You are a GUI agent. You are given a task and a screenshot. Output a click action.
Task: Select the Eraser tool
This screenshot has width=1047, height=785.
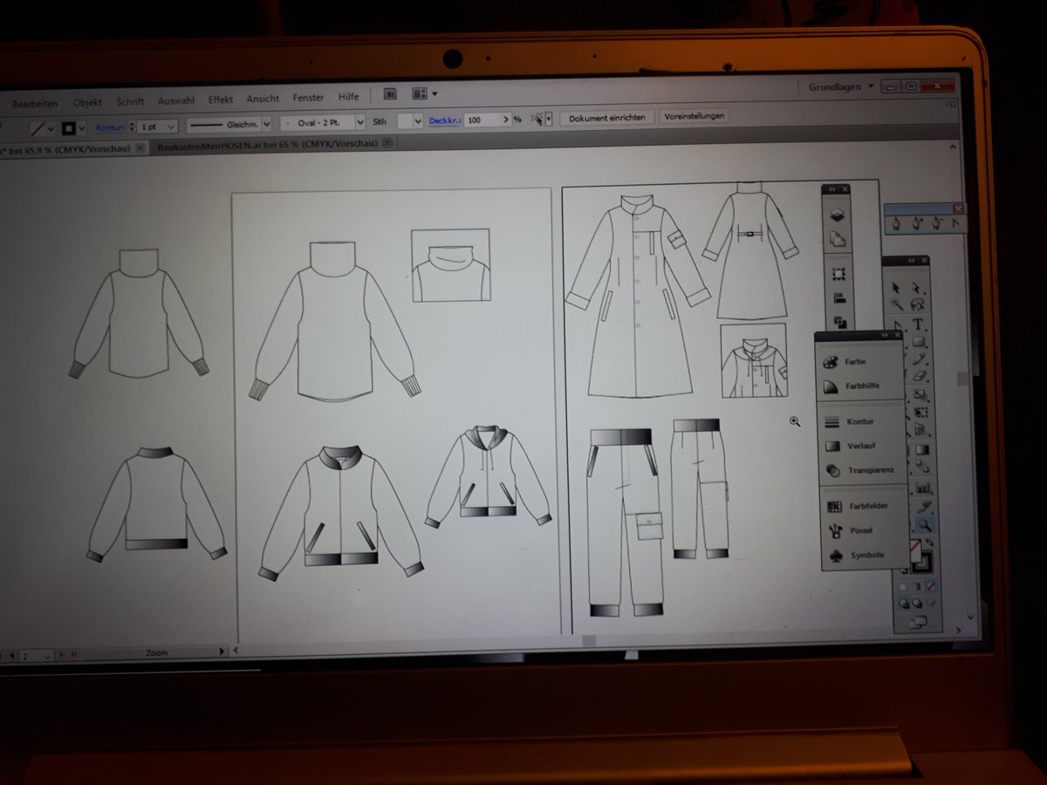click(919, 376)
